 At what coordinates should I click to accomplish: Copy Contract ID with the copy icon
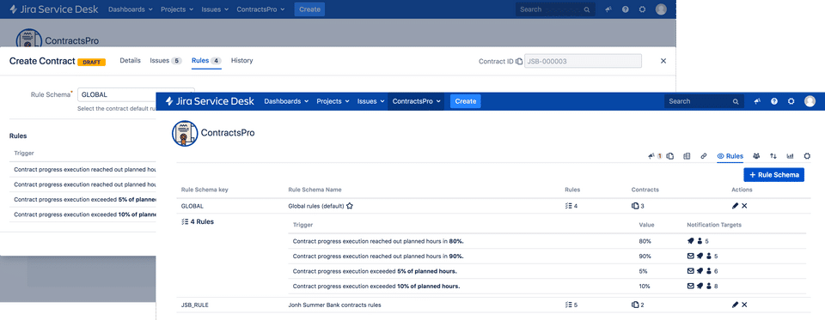[519, 62]
